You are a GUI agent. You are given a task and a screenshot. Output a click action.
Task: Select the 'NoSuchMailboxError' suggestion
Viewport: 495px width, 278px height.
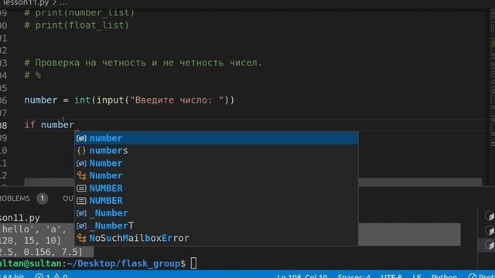pyautogui.click(x=217, y=239)
